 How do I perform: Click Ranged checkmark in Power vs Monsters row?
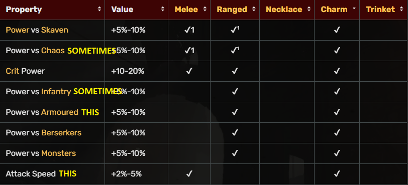(x=235, y=153)
